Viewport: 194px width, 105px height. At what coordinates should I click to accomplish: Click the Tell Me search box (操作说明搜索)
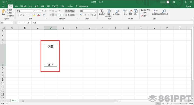[84, 6]
